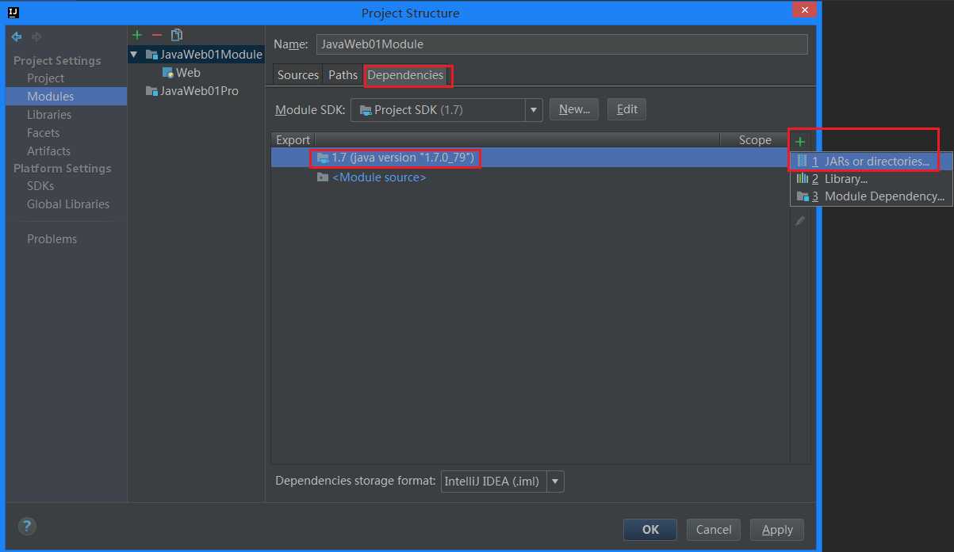Select the 1.7 java version dependency row
This screenshot has height=552, width=954.
tap(531, 158)
